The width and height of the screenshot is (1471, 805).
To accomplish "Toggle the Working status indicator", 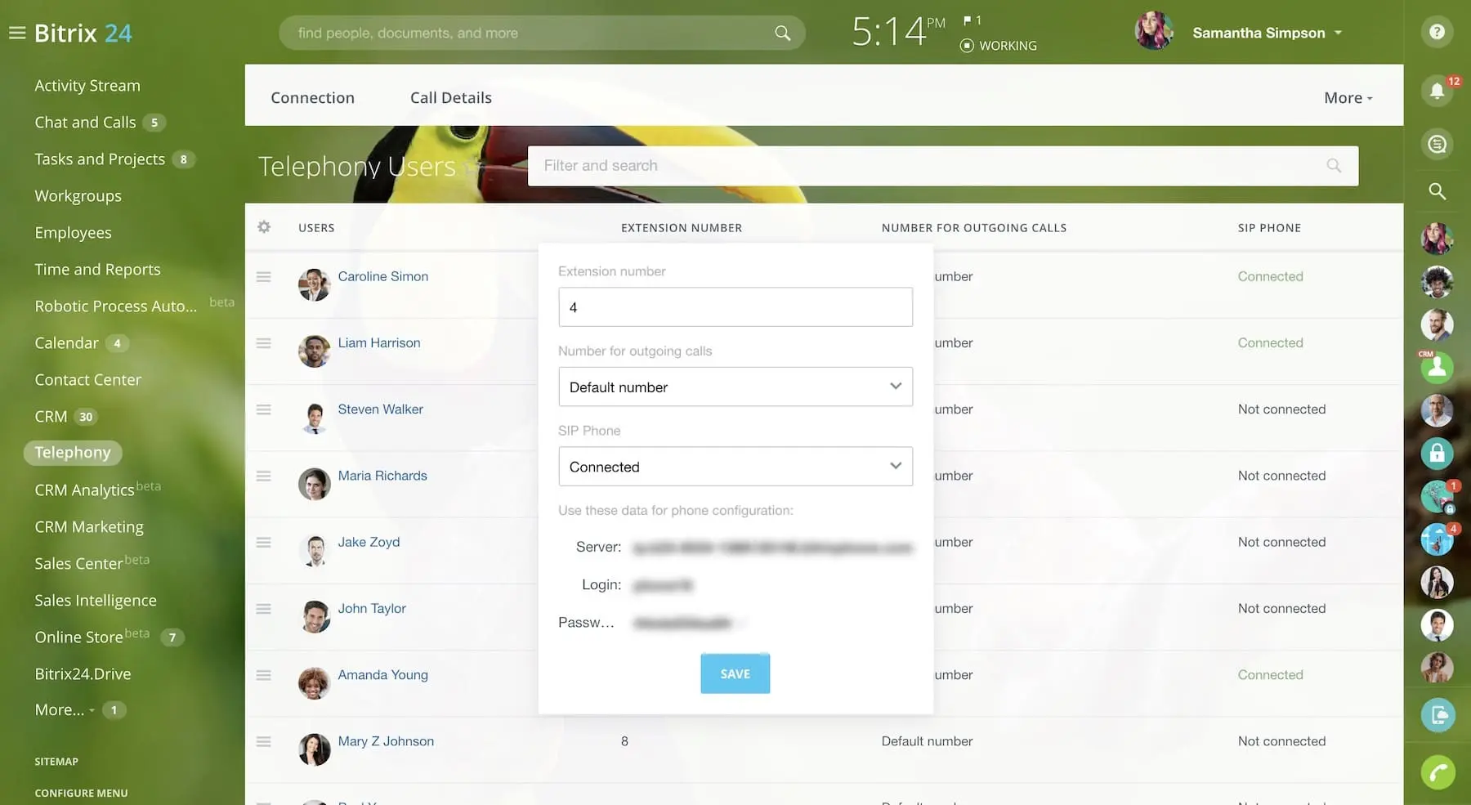I will [x=998, y=46].
